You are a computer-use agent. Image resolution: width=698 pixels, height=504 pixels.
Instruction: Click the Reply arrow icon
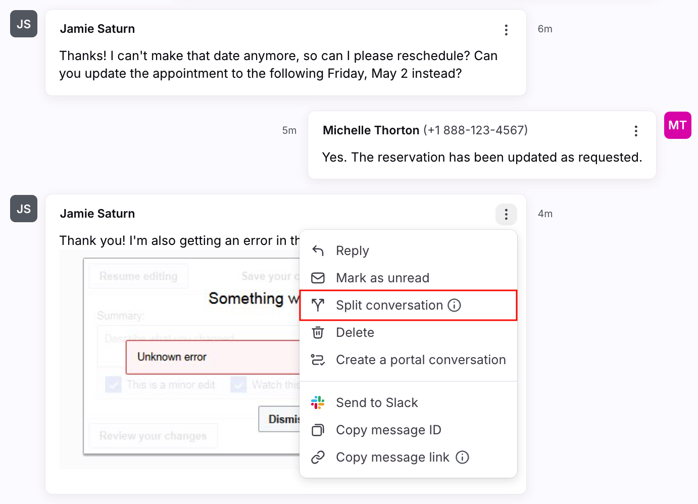(318, 250)
